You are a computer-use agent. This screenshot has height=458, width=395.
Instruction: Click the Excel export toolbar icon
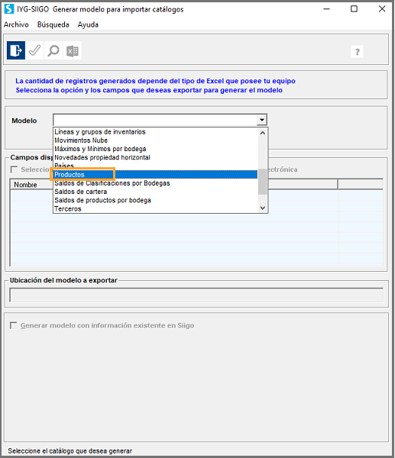click(73, 51)
